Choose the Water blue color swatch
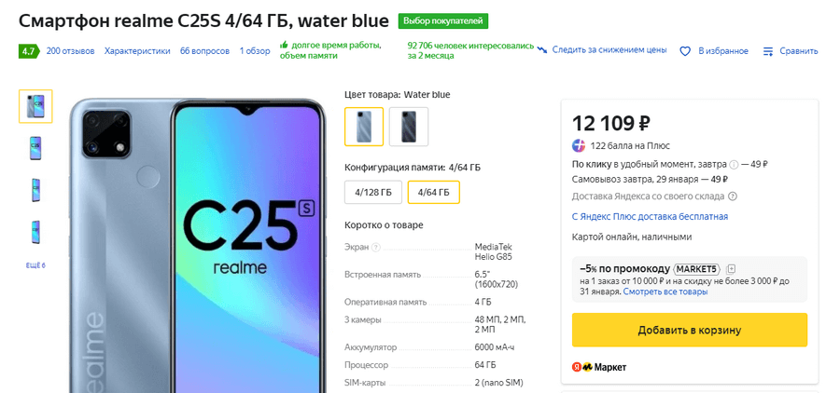The width and height of the screenshot is (840, 393). coord(364,127)
